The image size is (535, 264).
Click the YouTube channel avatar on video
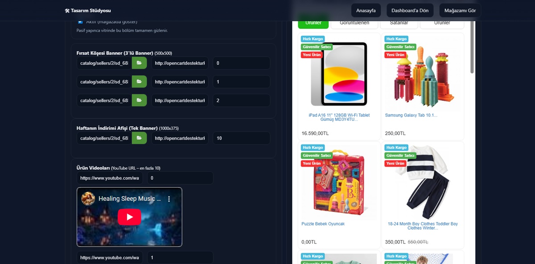pos(88,199)
